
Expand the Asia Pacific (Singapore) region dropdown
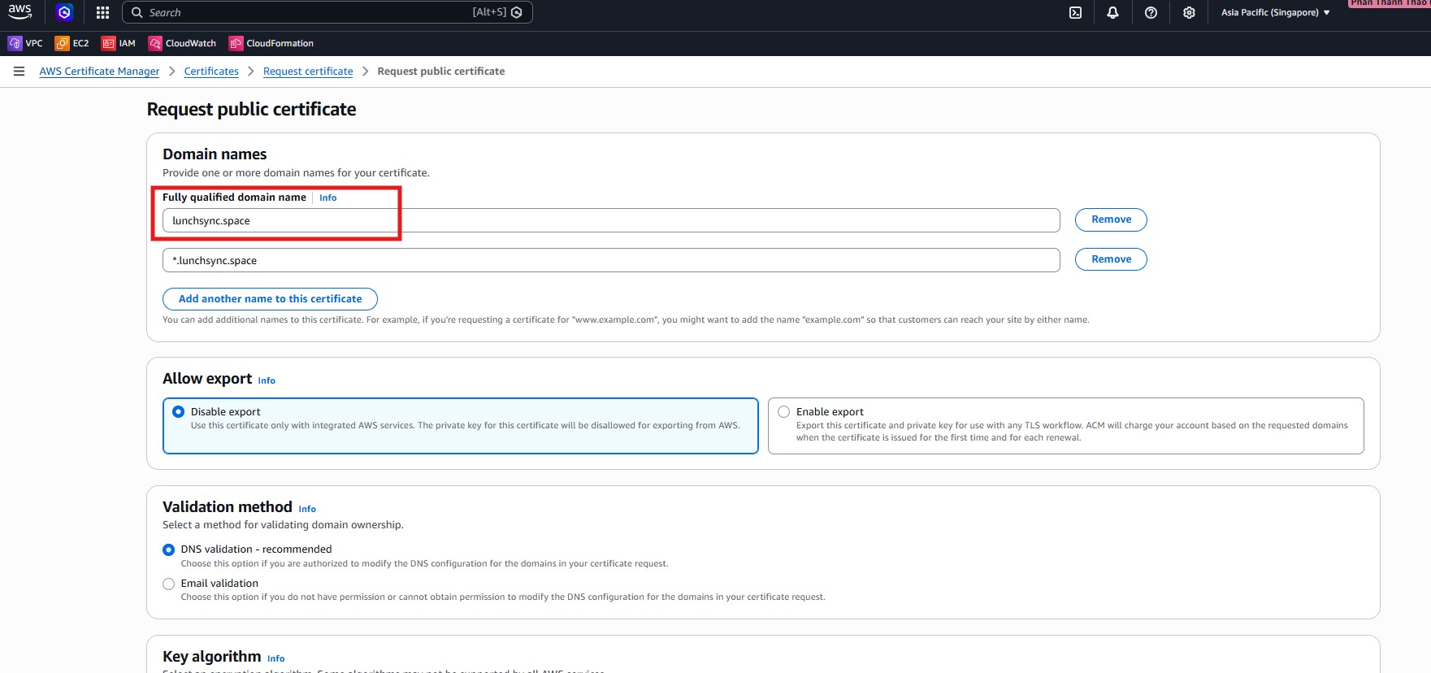1275,12
